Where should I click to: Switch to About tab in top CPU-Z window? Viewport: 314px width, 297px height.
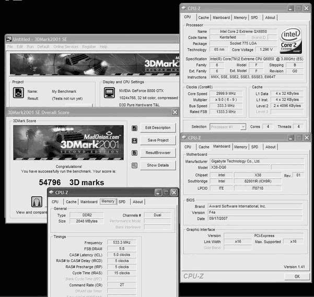tap(270, 18)
